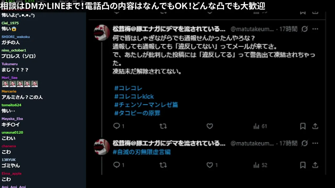Viewport: 335px width, 188px height.
Task: Like the first tweet with heart icon
Action: [210, 126]
